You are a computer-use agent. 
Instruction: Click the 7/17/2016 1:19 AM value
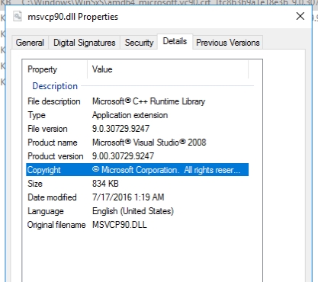click(x=128, y=197)
